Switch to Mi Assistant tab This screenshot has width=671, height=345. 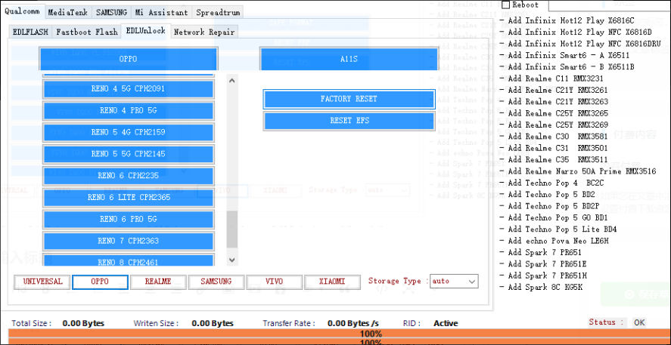(x=161, y=12)
